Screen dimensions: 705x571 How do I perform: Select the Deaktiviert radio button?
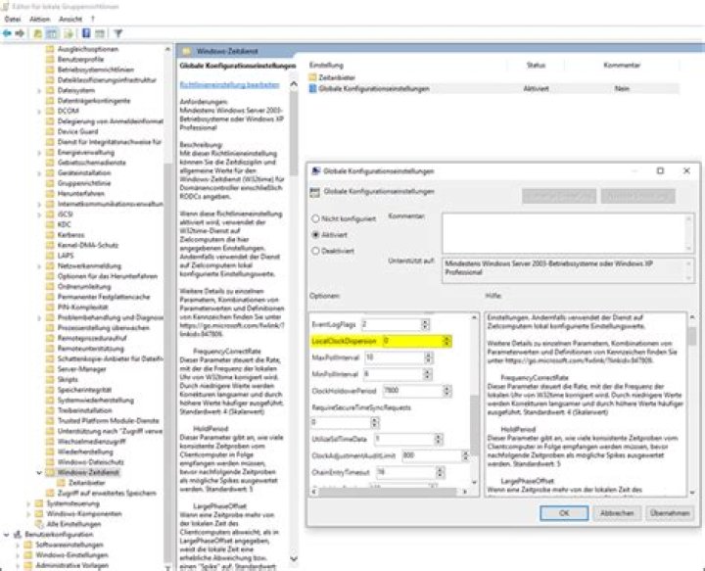315,251
